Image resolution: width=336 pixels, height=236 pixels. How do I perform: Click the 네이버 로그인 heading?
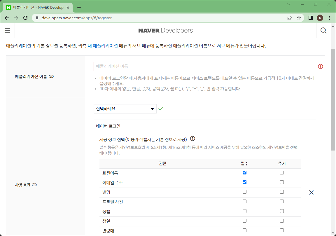108,126
